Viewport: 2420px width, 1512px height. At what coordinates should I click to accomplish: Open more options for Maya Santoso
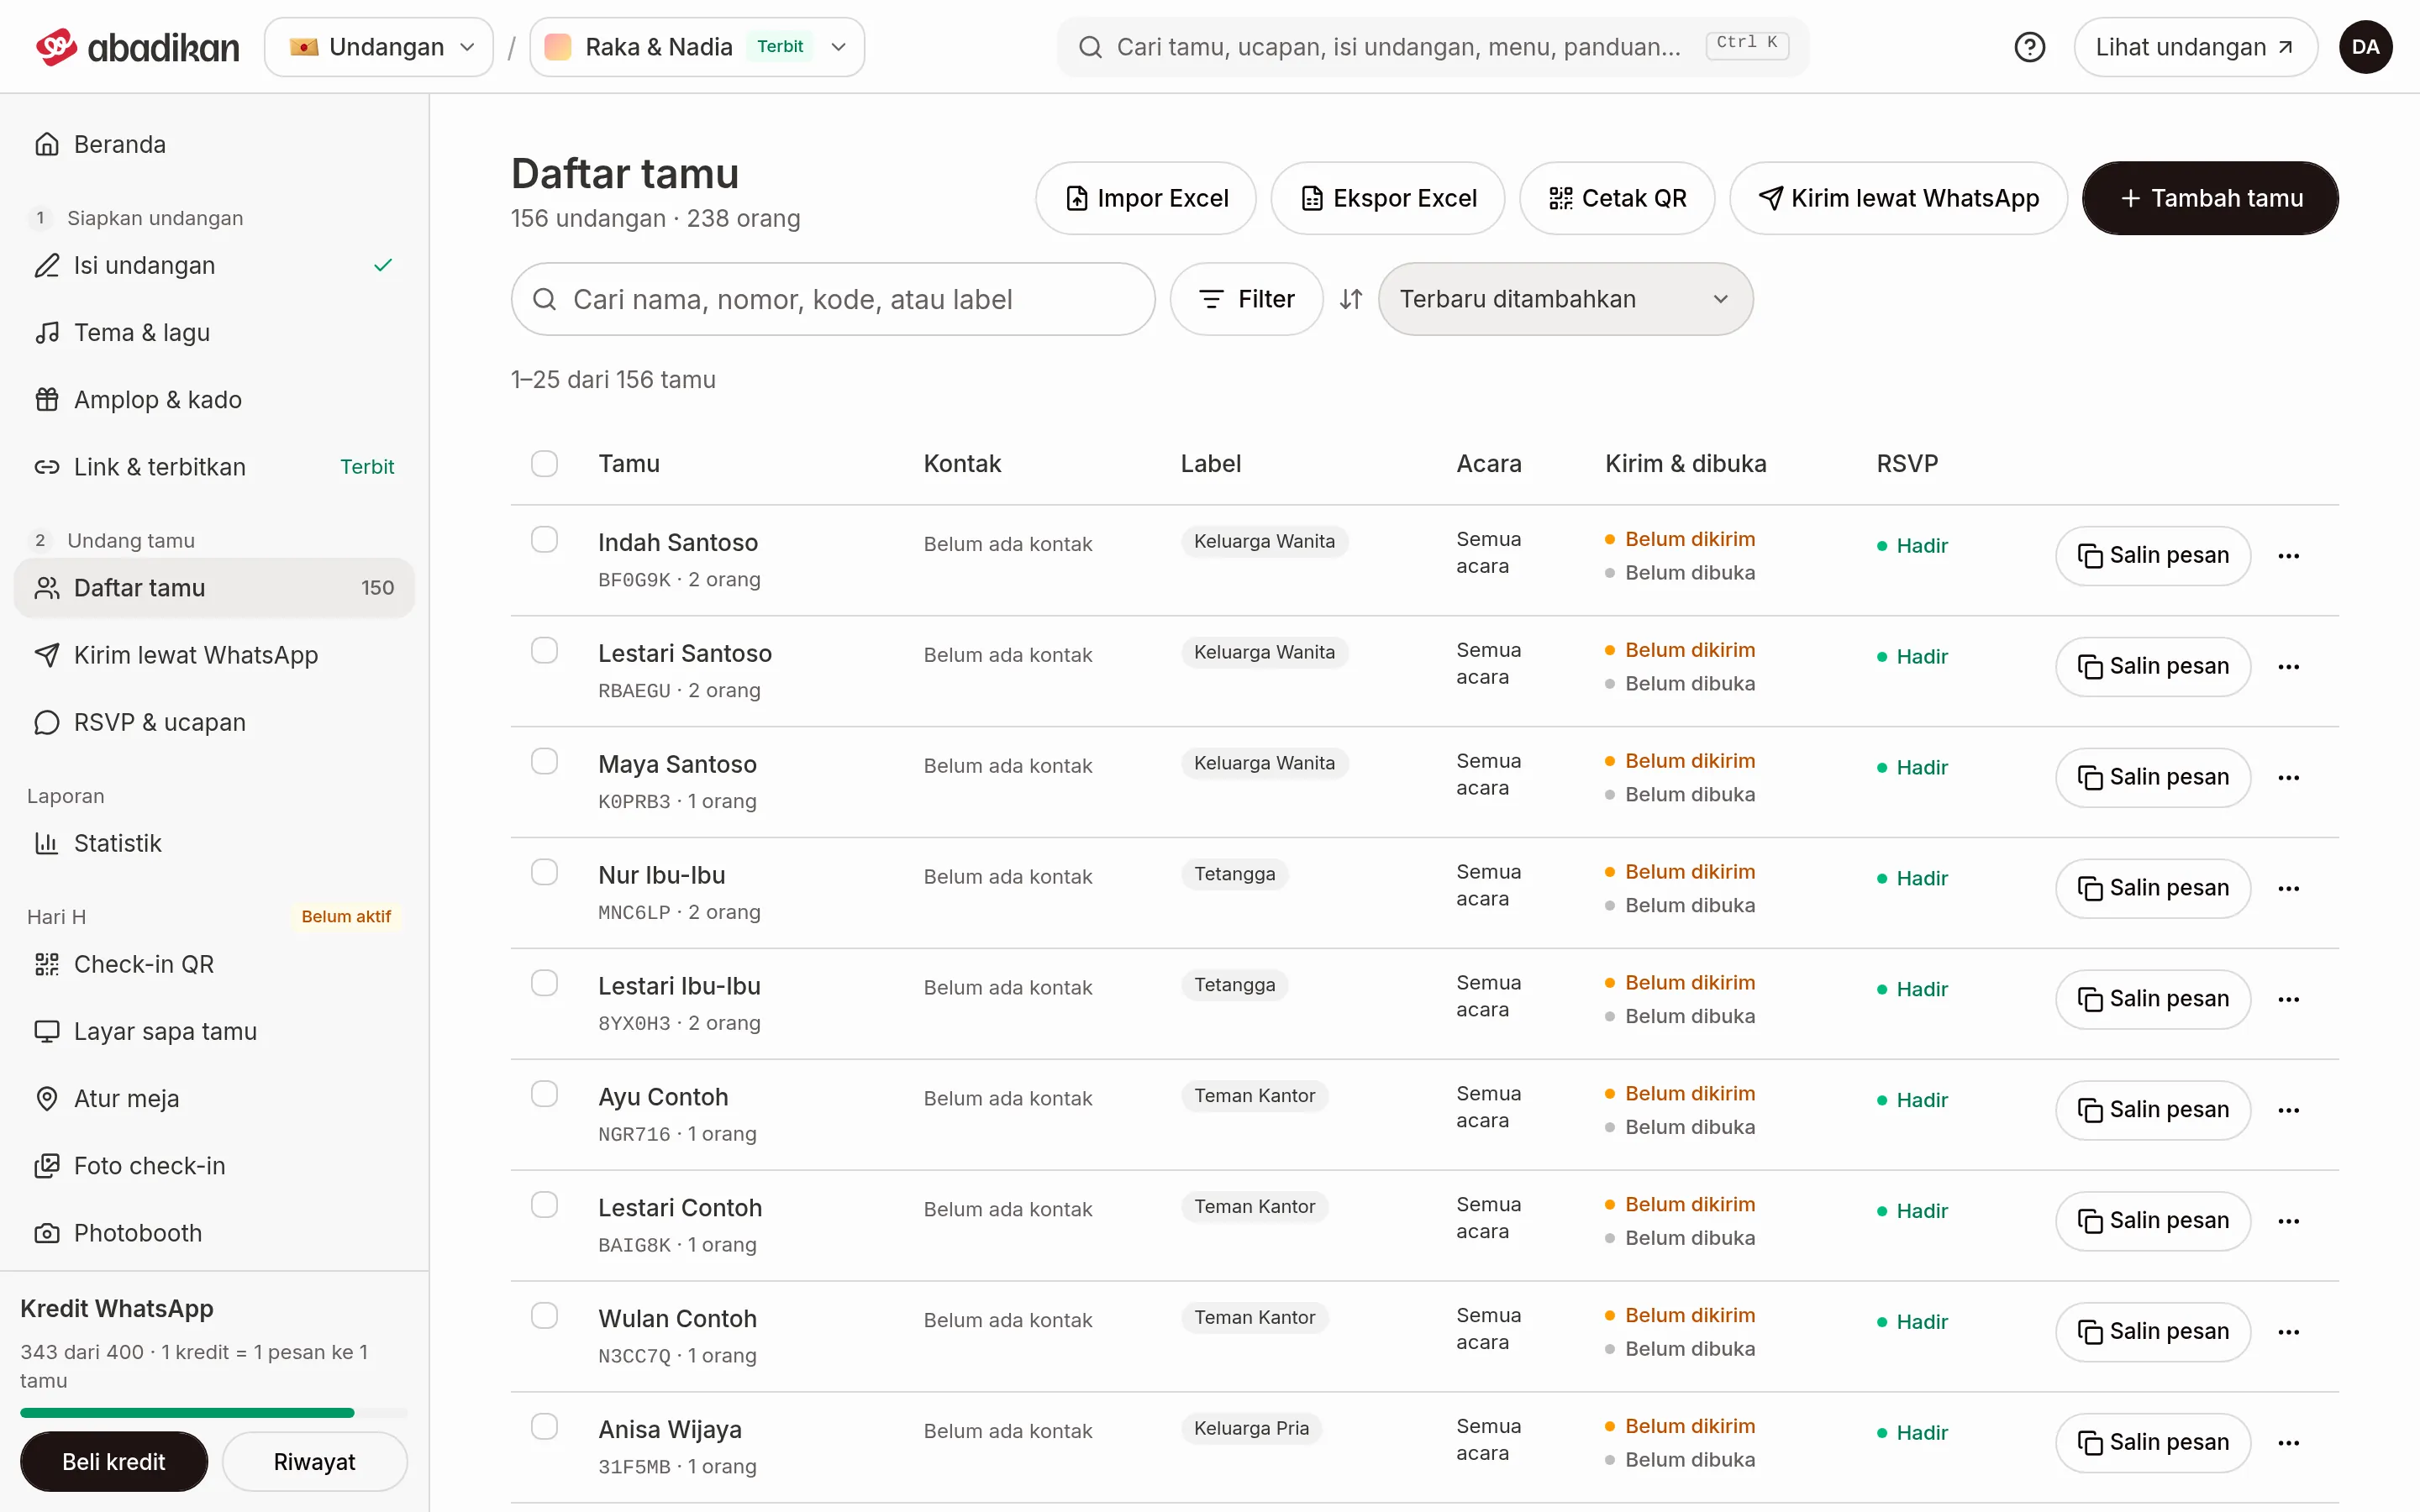[x=2288, y=778]
